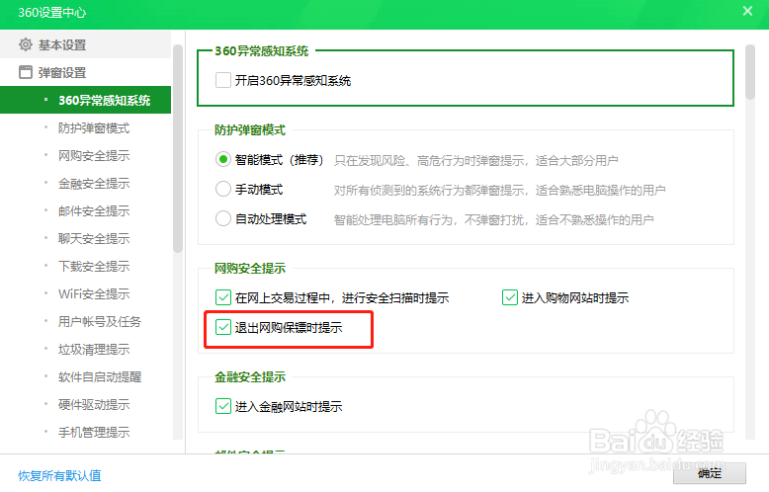Image resolution: width=769 pixels, height=492 pixels.
Task: Go to WiFi安全提示 sidebar item
Action: pyautogui.click(x=94, y=294)
